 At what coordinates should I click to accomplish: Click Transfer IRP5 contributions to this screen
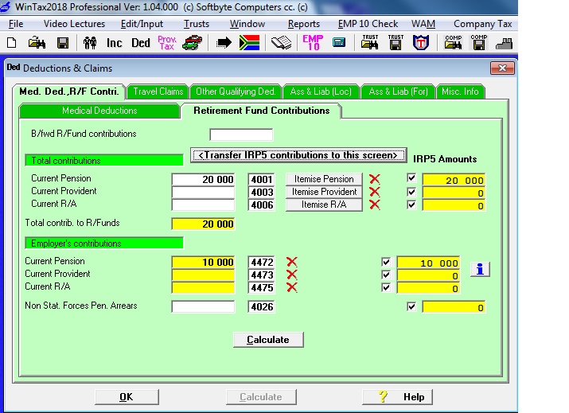pyautogui.click(x=298, y=155)
